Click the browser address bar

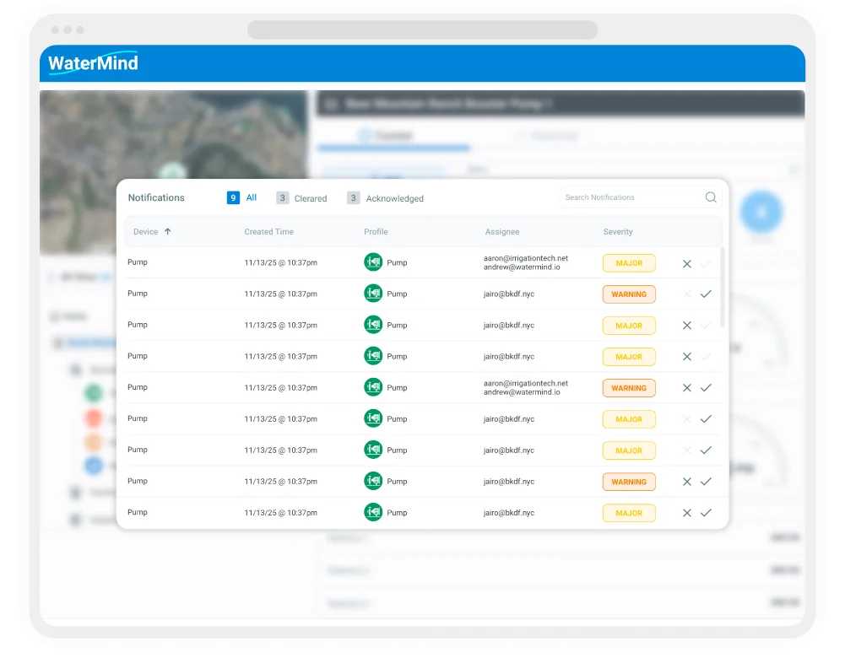(x=422, y=30)
